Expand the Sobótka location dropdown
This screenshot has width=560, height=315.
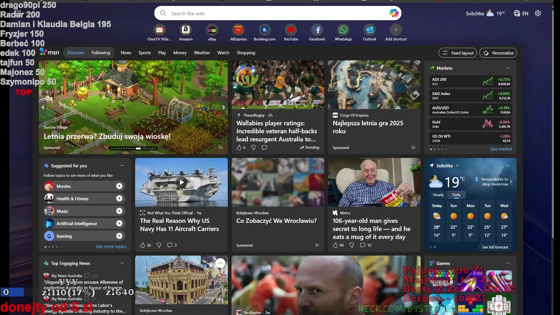tap(457, 166)
